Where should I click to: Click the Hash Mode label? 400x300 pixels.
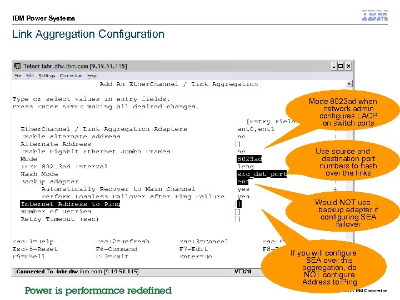[x=39, y=174]
